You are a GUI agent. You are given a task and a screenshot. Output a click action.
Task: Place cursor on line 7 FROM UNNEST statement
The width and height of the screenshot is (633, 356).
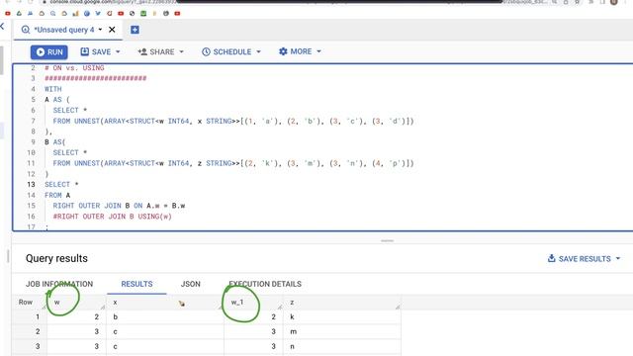(233, 121)
